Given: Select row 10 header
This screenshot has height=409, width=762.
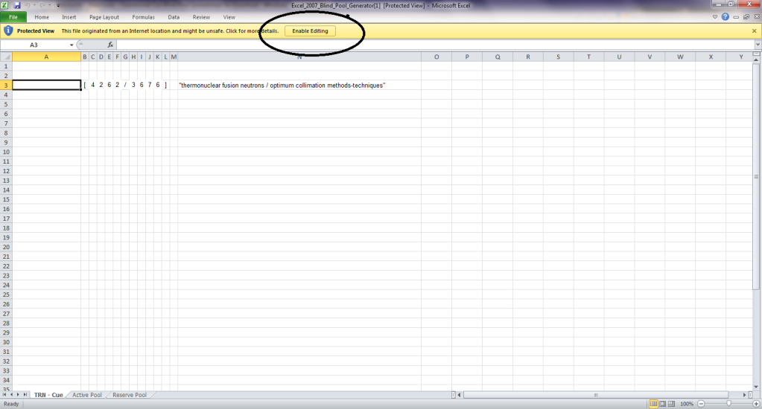Looking at the screenshot, I should [x=6, y=152].
